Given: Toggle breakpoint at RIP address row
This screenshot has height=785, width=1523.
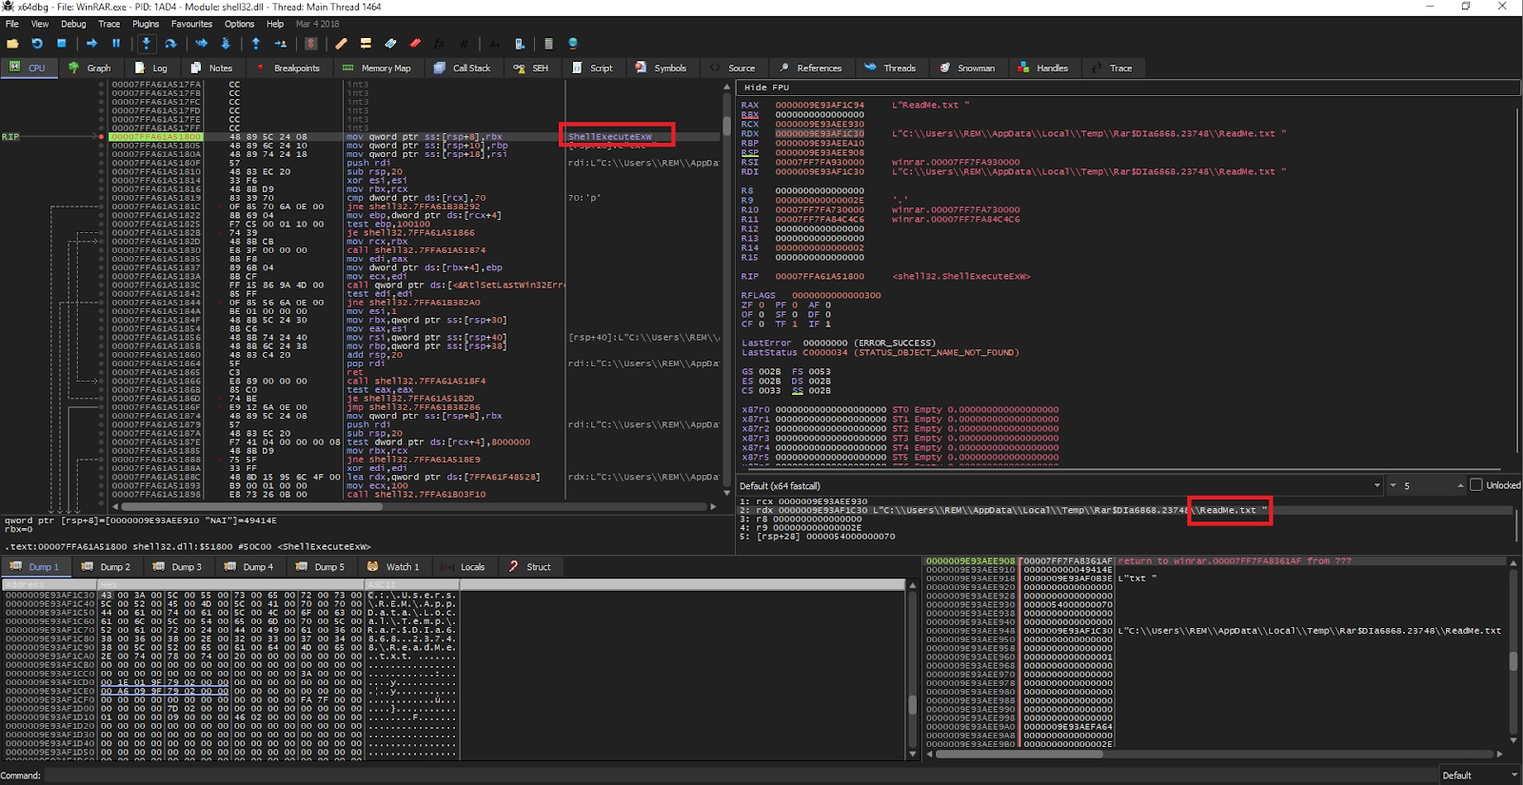Looking at the screenshot, I should [x=102, y=137].
